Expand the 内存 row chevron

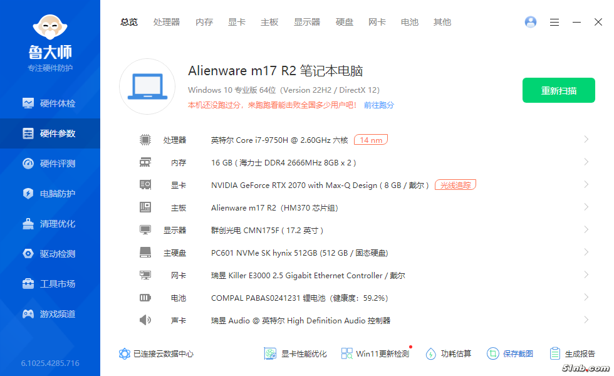coord(586,162)
